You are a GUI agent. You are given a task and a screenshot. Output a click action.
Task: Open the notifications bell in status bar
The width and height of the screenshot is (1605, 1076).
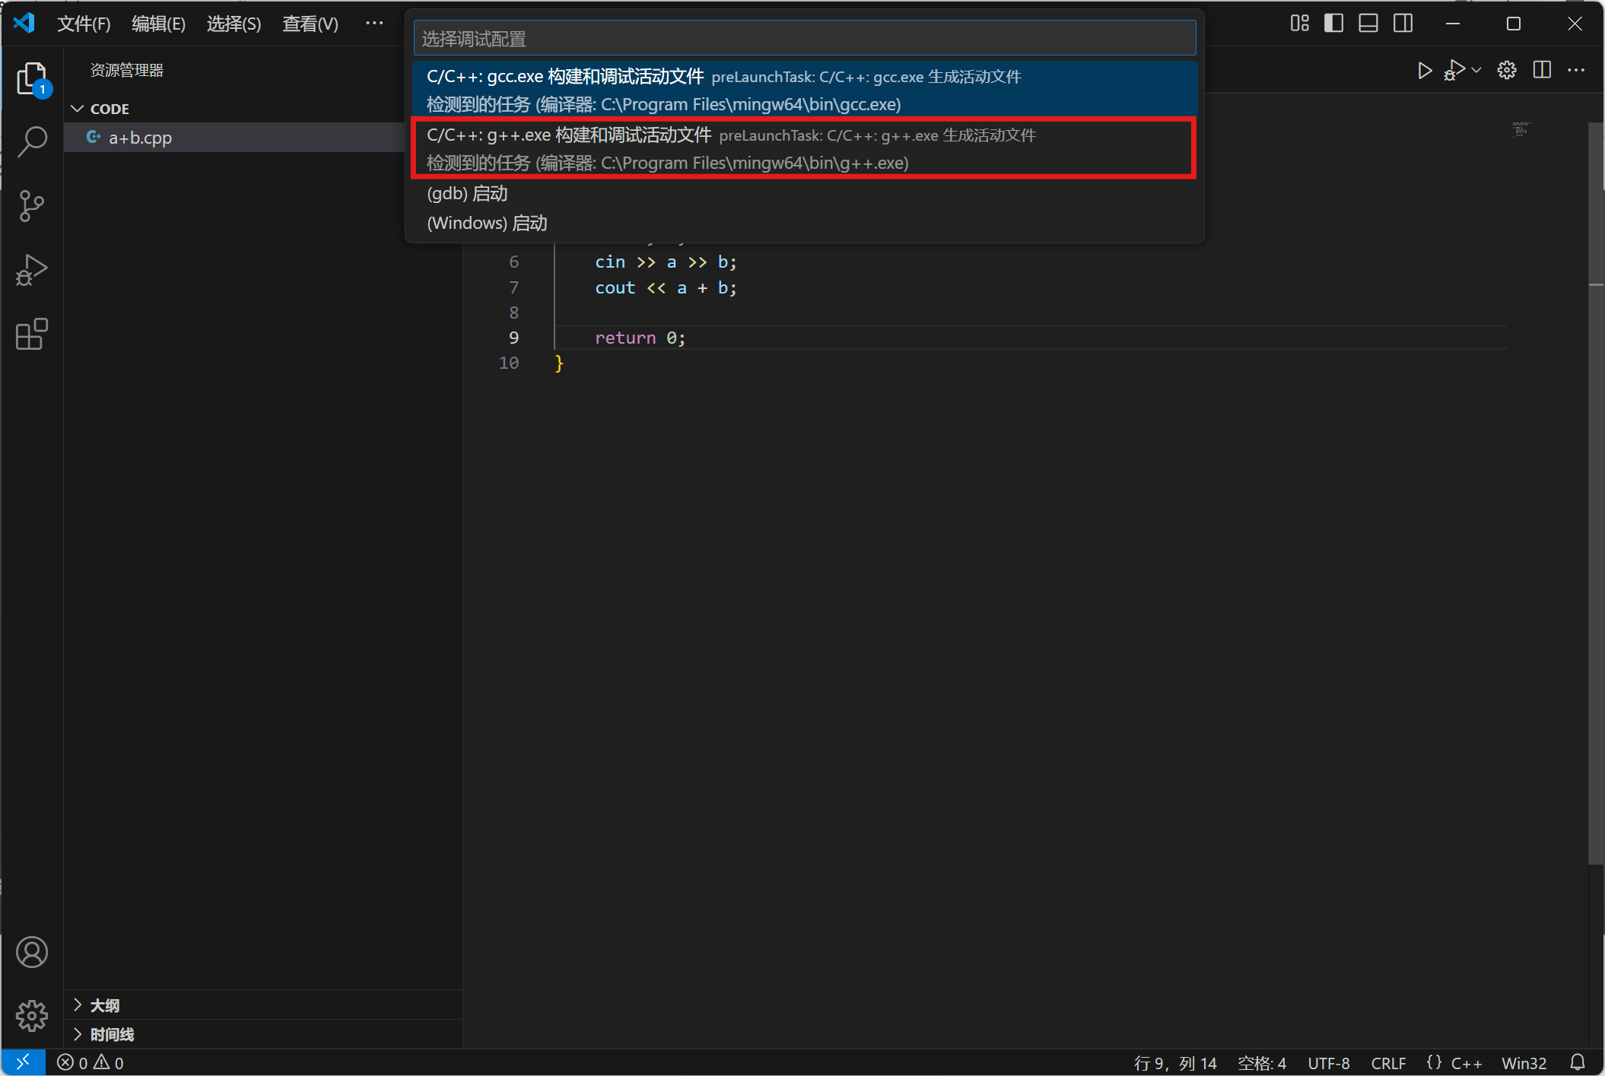click(x=1578, y=1062)
